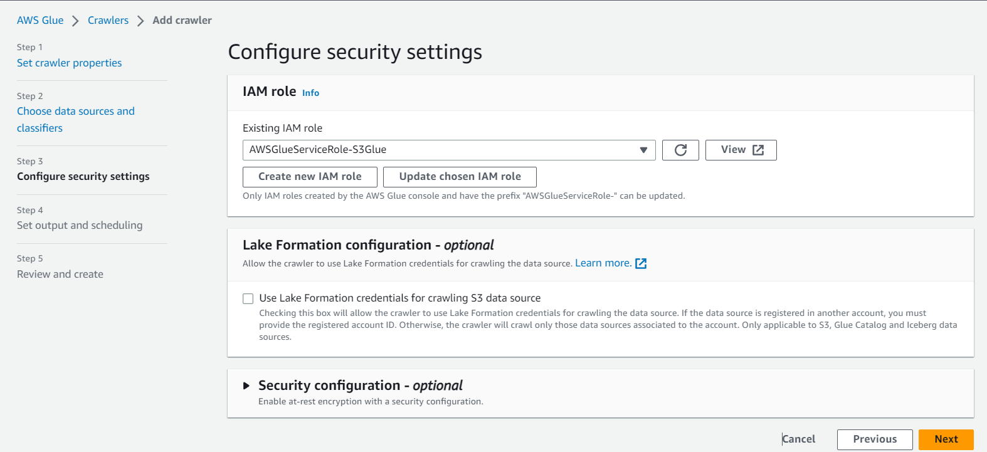This screenshot has width=987, height=452.
Task: Click the Lake Formation configuration heading
Action: pos(368,245)
